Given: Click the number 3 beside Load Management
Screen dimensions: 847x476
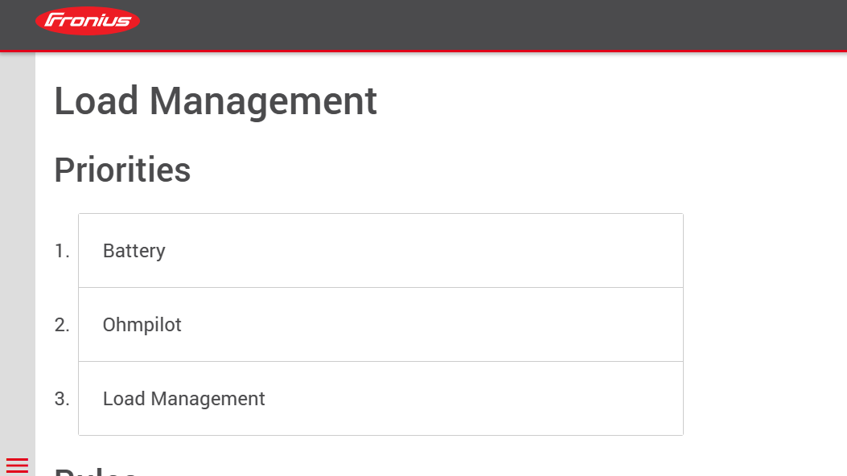Looking at the screenshot, I should (62, 399).
